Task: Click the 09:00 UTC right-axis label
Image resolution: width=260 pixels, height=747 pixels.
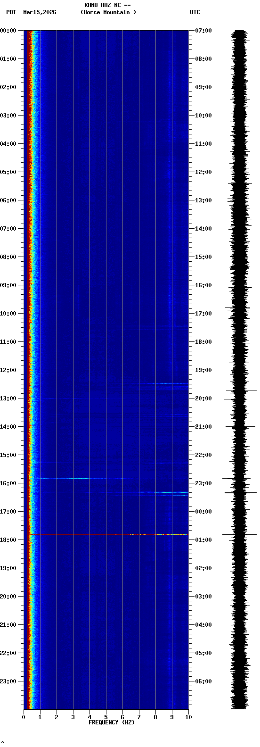Action: (203, 87)
